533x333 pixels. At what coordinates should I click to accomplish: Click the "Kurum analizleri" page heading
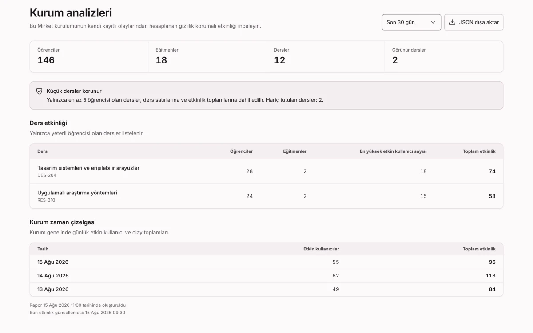tap(71, 13)
